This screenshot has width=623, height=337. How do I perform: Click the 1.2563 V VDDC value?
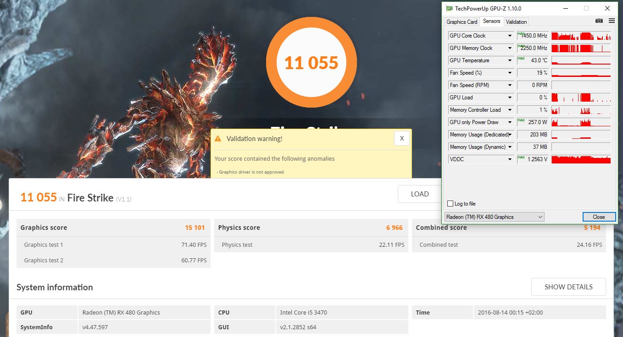pyautogui.click(x=533, y=159)
